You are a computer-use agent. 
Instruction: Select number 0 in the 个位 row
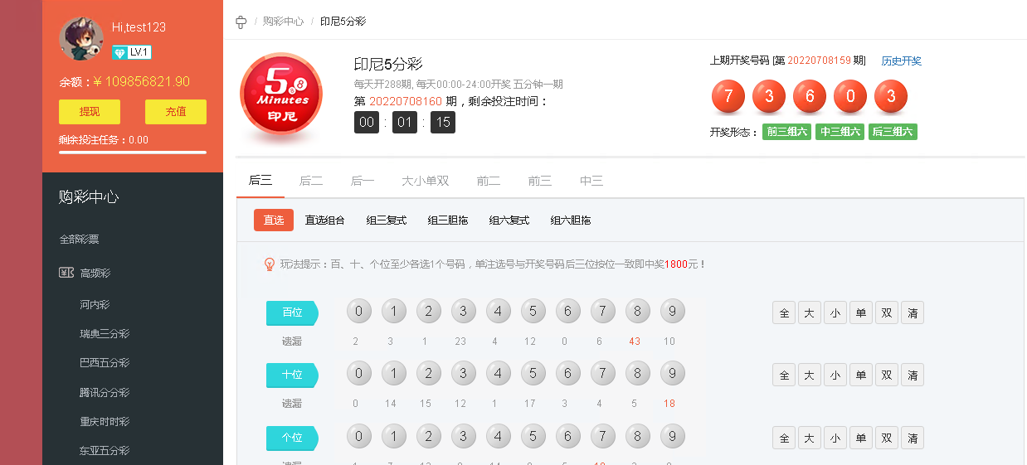point(358,436)
